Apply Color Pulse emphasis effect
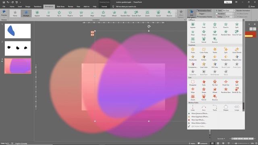This screenshot has height=145, width=258. coord(204,50)
